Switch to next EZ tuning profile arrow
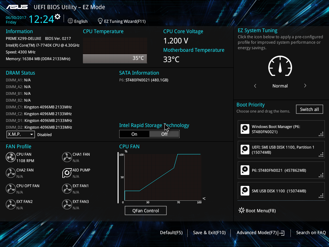The height and width of the screenshot is (247, 329). (x=305, y=86)
